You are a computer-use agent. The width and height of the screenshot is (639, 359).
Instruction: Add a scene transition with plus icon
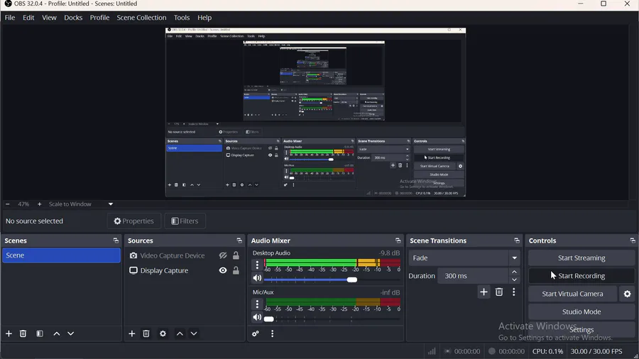point(484,292)
